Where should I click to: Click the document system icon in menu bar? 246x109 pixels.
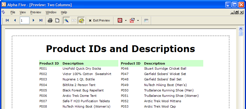click(3, 12)
